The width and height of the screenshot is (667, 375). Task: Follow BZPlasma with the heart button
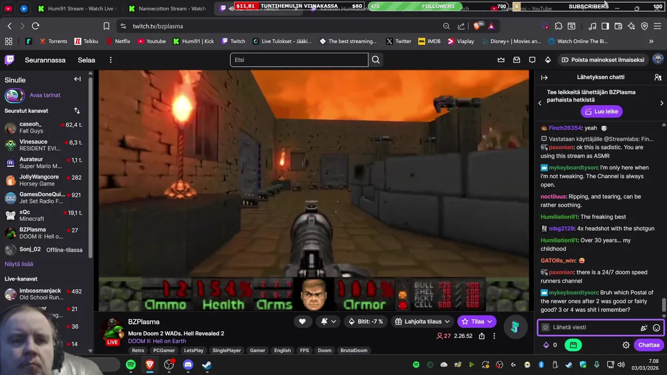(x=302, y=321)
